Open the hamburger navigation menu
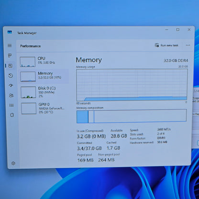199x199 pixels. tap(10, 45)
